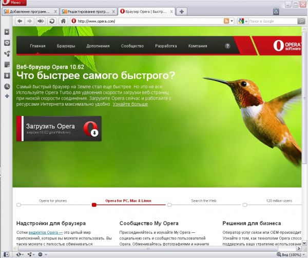Screen dimensions: 308x258
Task: Go to the Home page button
Action: tap(63, 21)
